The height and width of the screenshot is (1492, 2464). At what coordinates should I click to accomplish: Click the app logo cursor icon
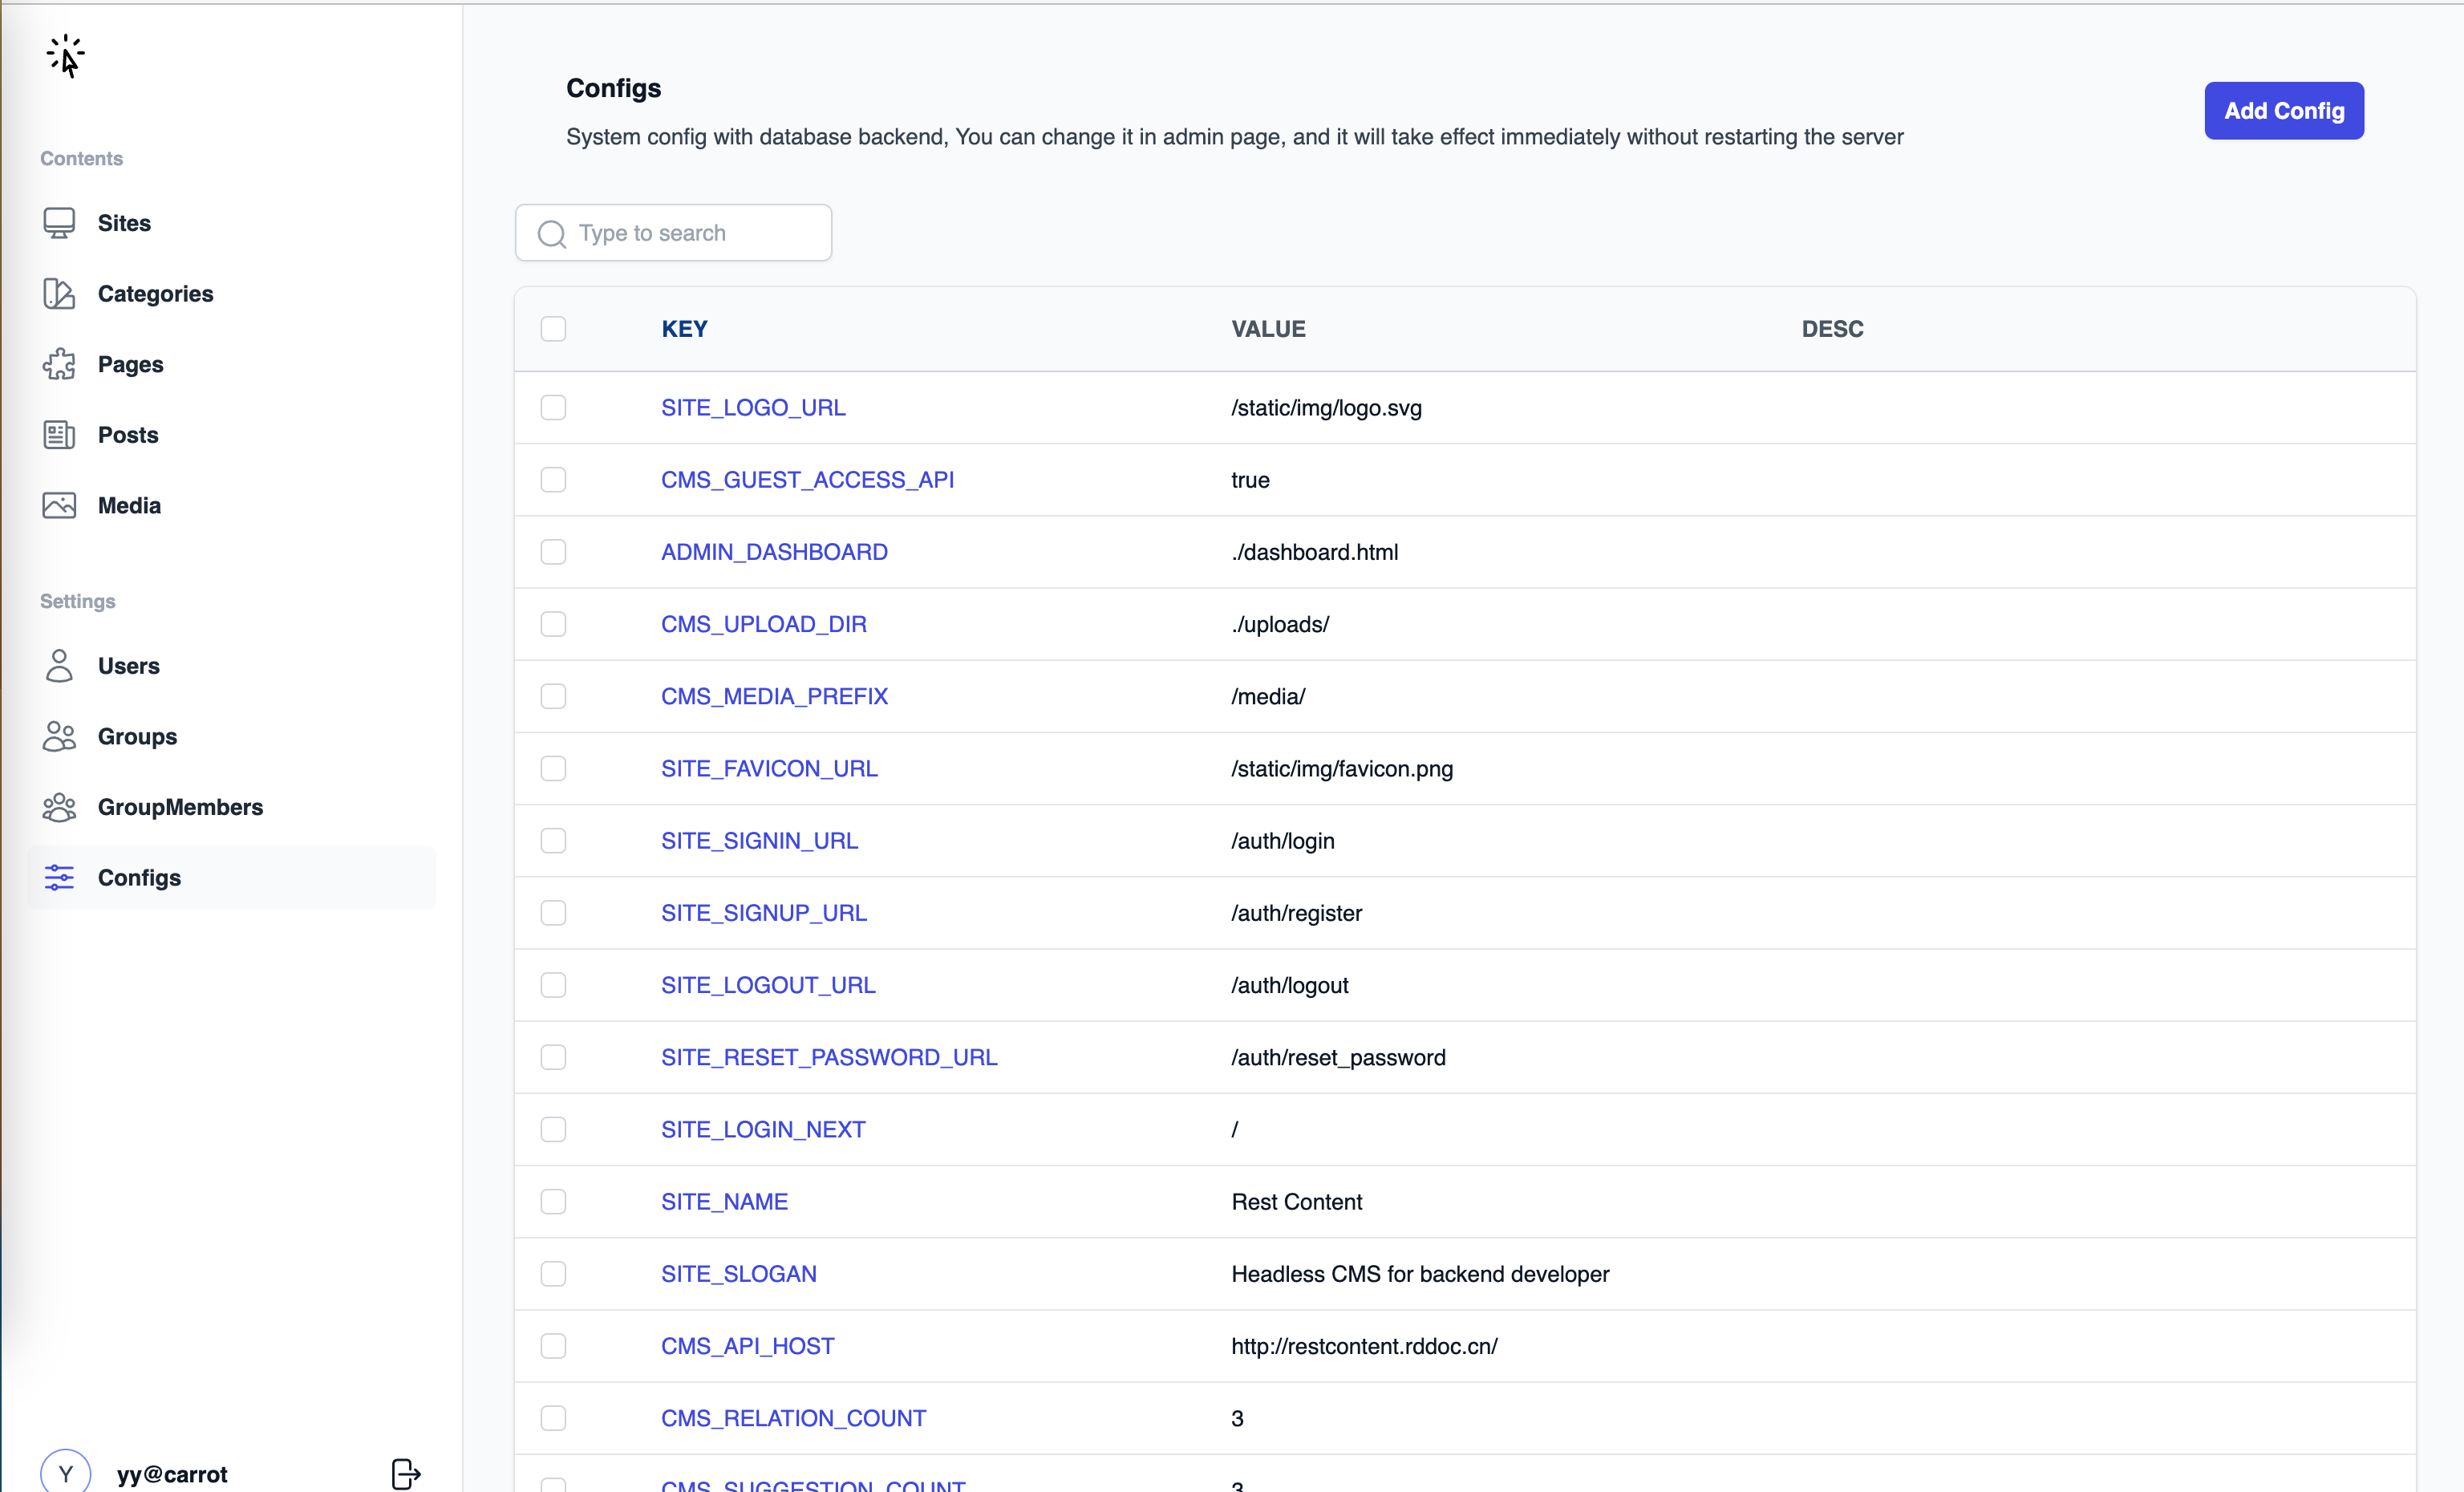[x=66, y=56]
